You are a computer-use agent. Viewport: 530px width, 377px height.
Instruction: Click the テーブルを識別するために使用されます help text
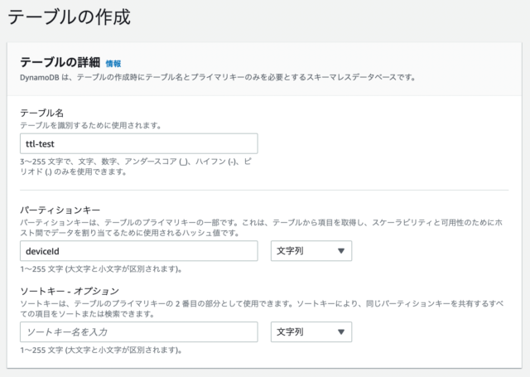[x=89, y=126]
